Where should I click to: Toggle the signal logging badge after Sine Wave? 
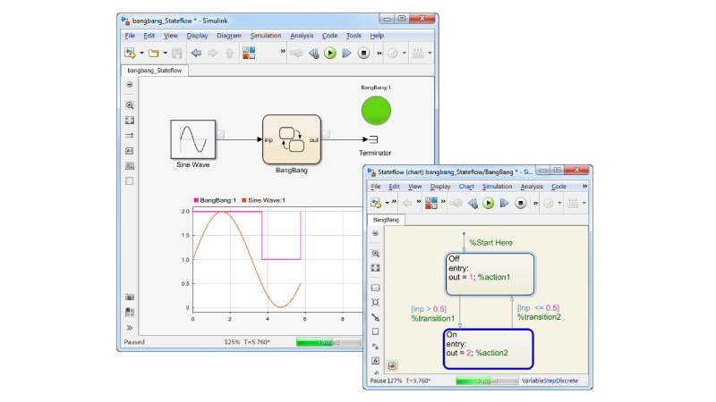tap(221, 134)
